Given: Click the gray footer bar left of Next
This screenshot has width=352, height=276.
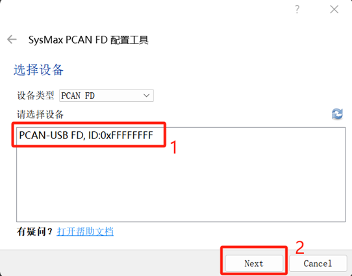Looking at the screenshot, I should (x=110, y=263).
